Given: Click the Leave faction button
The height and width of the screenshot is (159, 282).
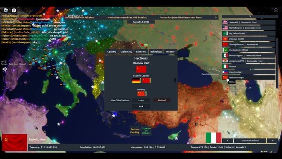Looking at the screenshot, I should tap(141, 100).
